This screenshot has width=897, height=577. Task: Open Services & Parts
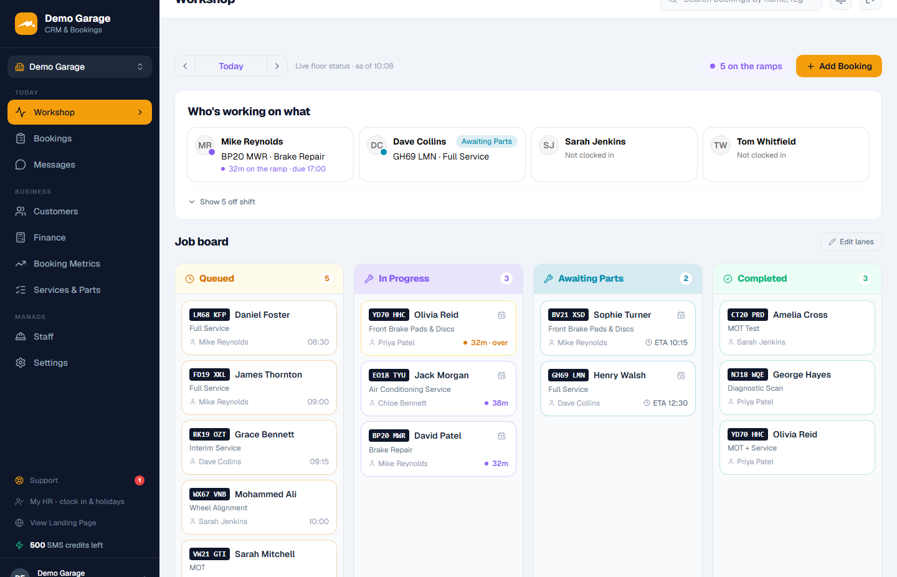click(80, 290)
